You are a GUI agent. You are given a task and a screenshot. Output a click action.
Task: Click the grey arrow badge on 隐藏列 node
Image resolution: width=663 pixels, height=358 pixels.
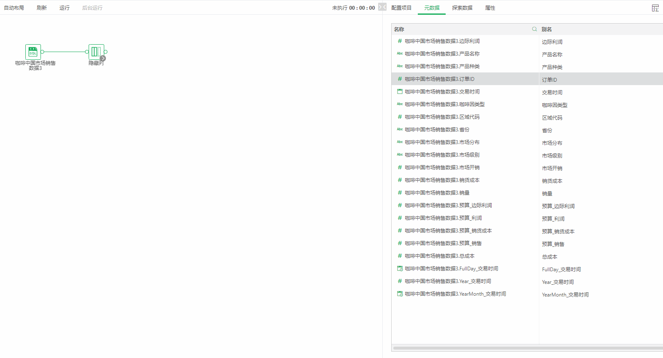[x=103, y=59]
